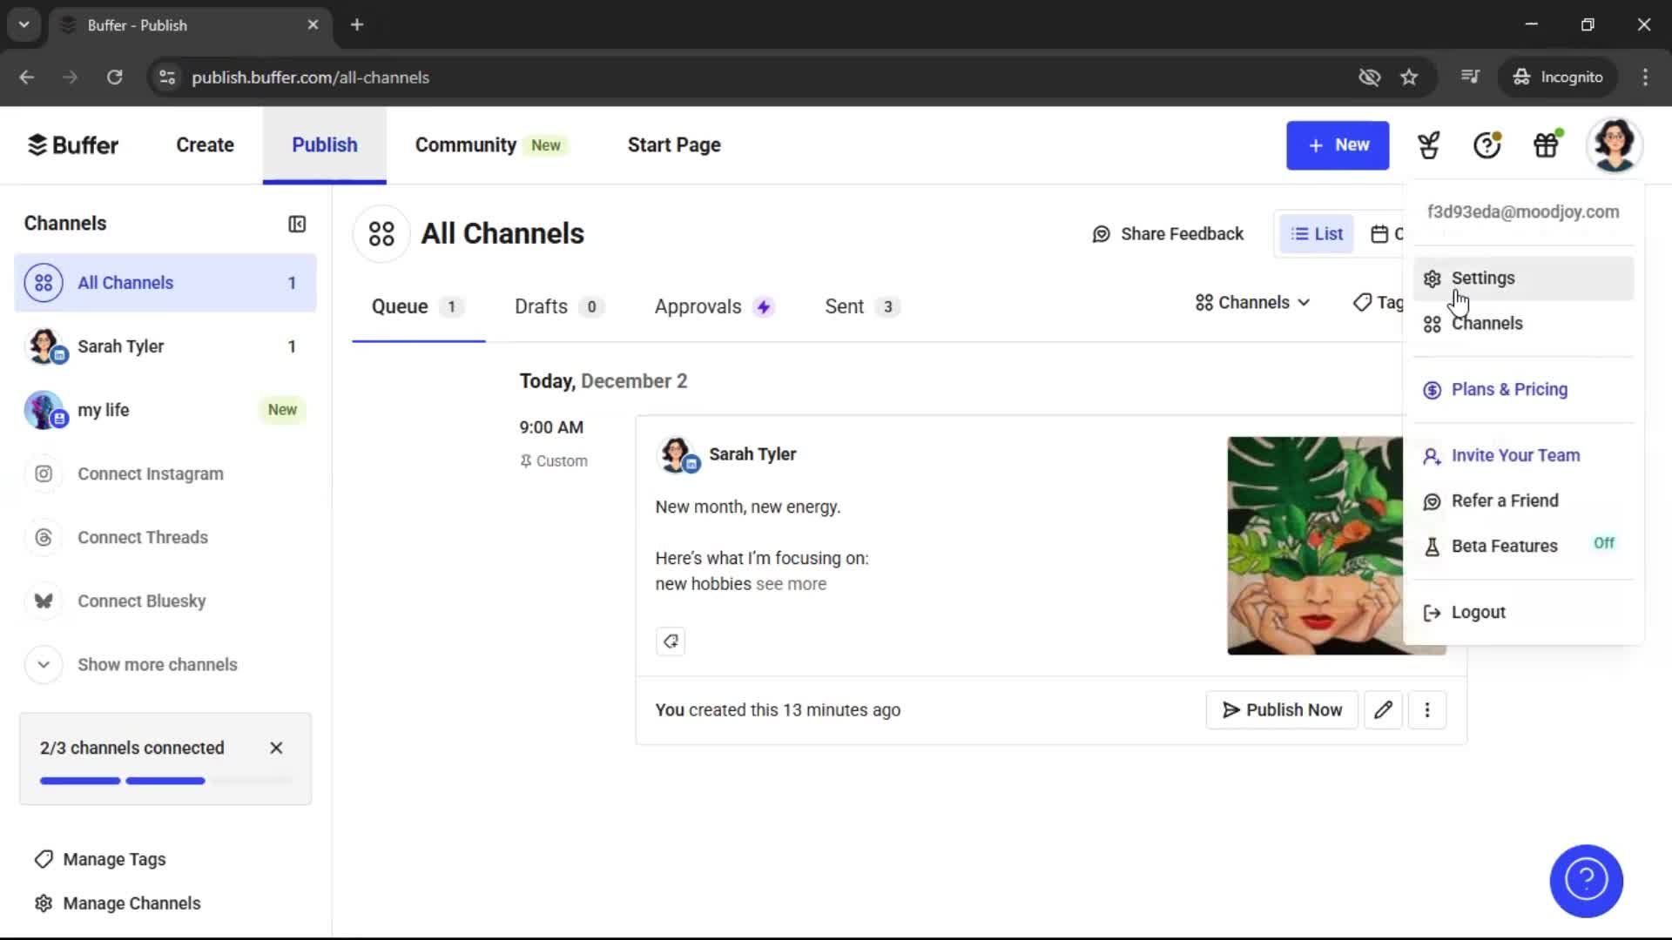Screen dimensions: 1672x940
Task: Open the carrot streak icon near the avatar
Action: tap(1428, 144)
